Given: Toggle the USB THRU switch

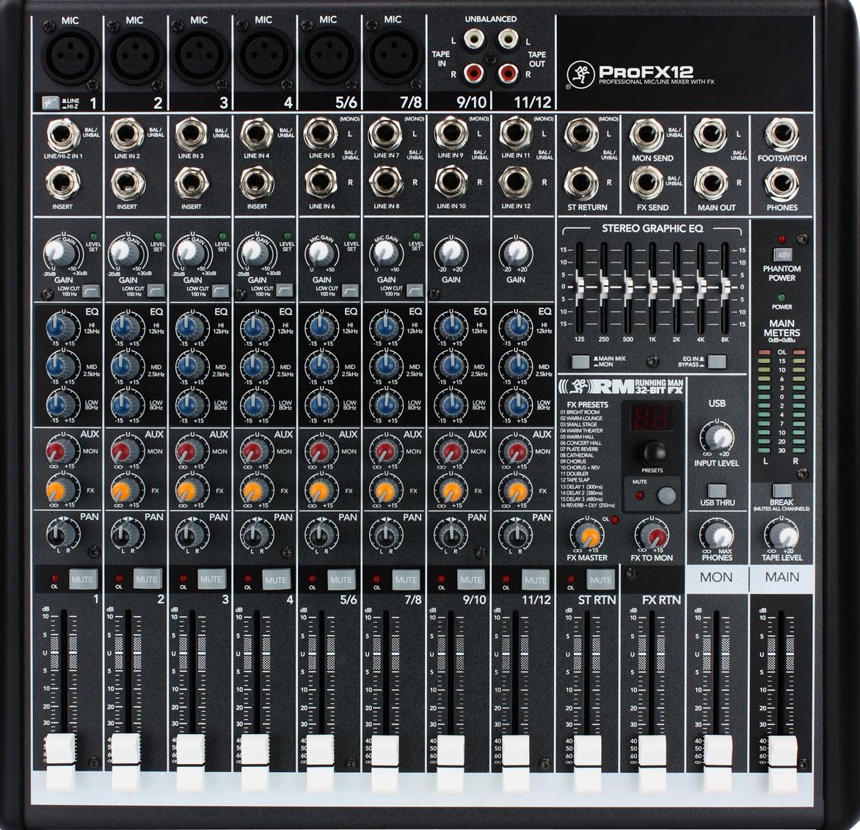Looking at the screenshot, I should coord(717,490).
